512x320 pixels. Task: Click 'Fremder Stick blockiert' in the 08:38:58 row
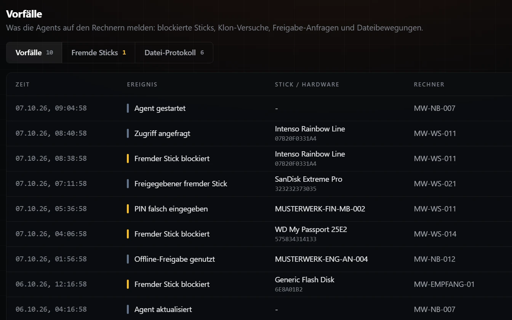pyautogui.click(x=172, y=158)
